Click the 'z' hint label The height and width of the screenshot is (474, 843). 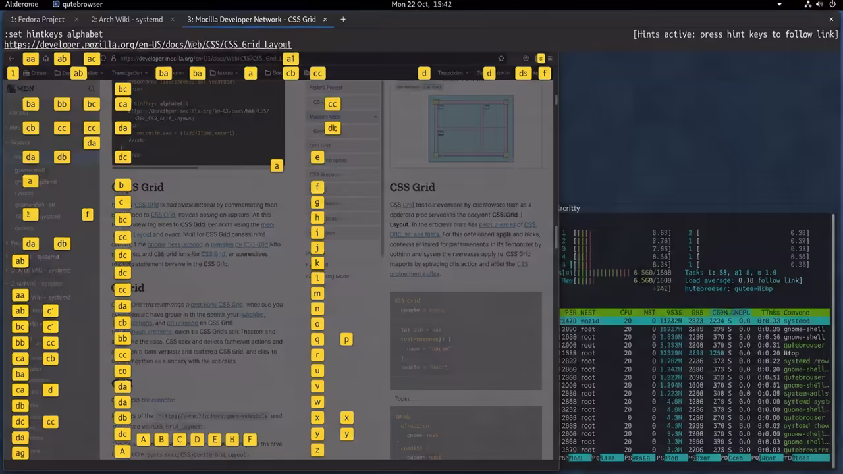(317, 450)
